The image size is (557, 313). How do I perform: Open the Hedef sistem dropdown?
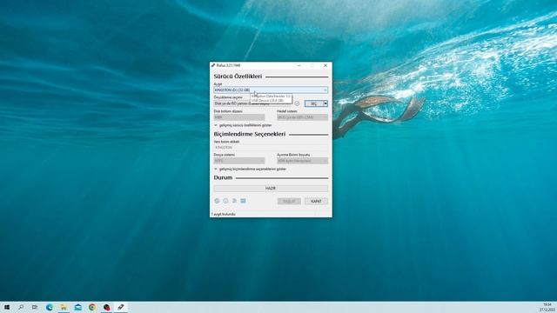point(302,117)
